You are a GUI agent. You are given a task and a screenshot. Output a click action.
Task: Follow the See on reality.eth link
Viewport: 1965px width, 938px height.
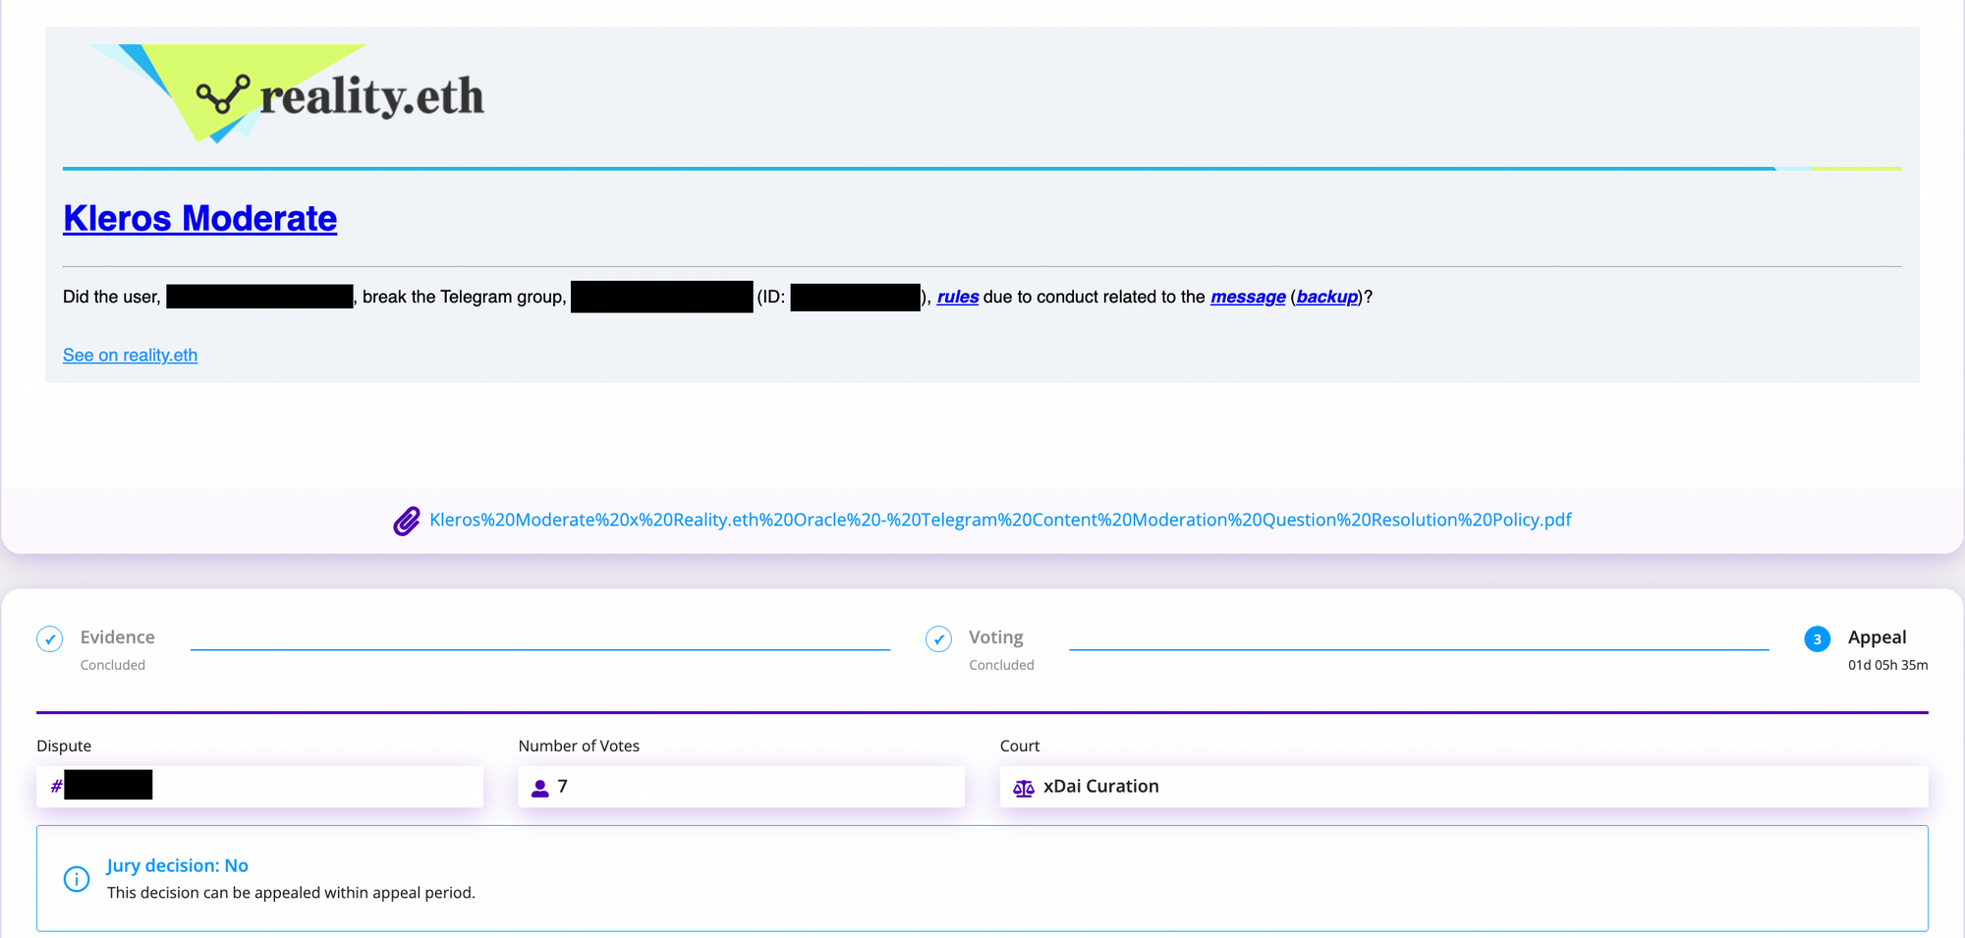131,355
